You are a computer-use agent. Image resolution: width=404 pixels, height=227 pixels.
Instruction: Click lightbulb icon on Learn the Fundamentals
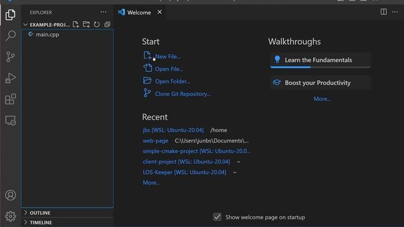(277, 59)
